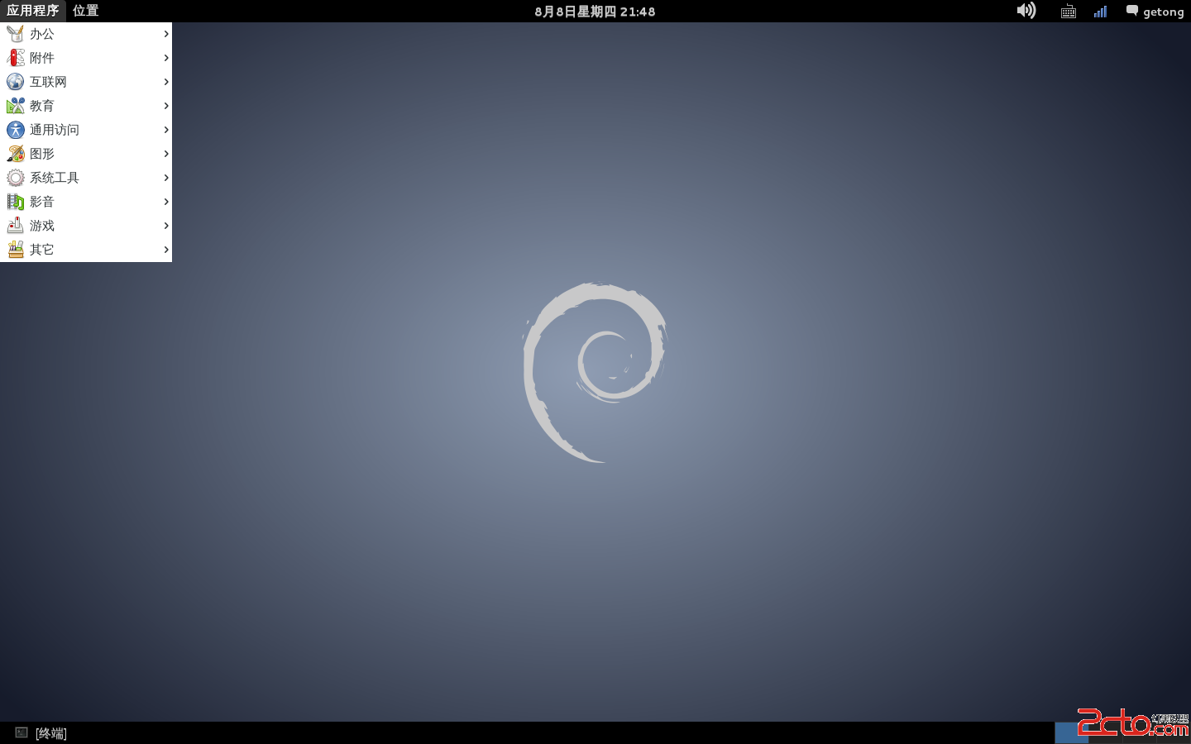Select the 图形 menu entry
The height and width of the screenshot is (744, 1191).
pos(86,154)
